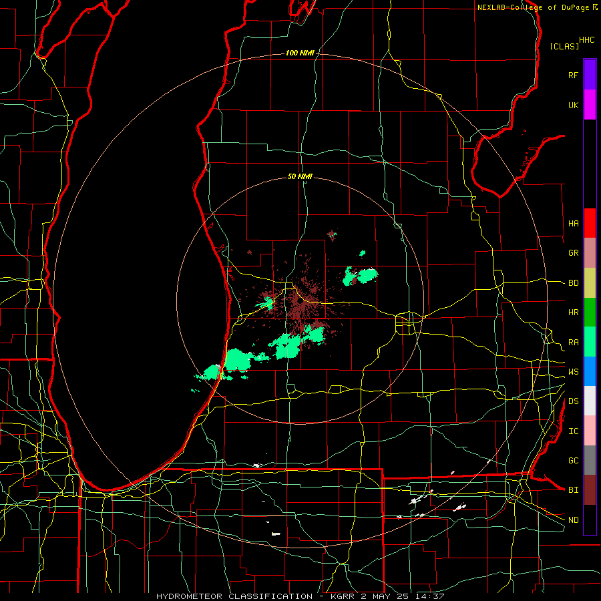This screenshot has height=601, width=601.
Task: Click the ND label in legend
Action: pyautogui.click(x=573, y=520)
